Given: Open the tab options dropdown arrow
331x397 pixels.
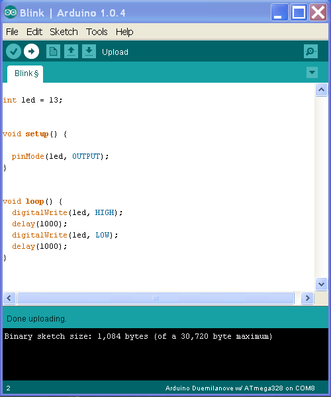Looking at the screenshot, I should (x=312, y=73).
